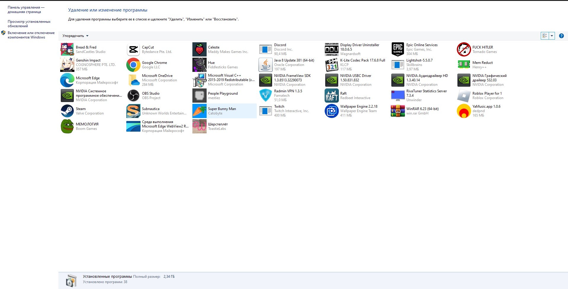Select the Radmin VPN shield icon
Viewport: 568px width, 289px height.
click(x=266, y=96)
